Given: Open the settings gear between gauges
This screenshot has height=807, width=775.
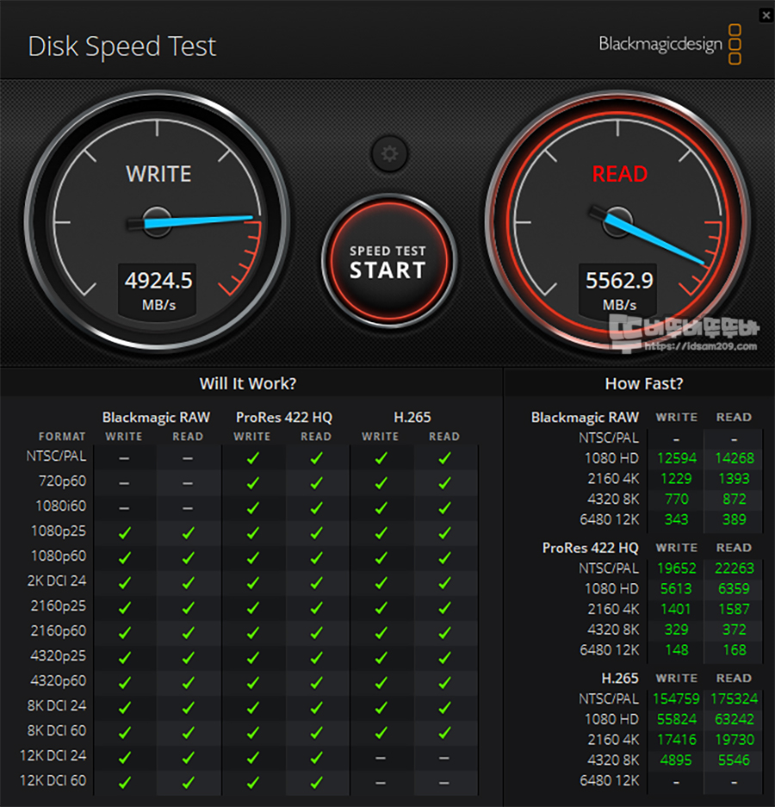Looking at the screenshot, I should [389, 153].
